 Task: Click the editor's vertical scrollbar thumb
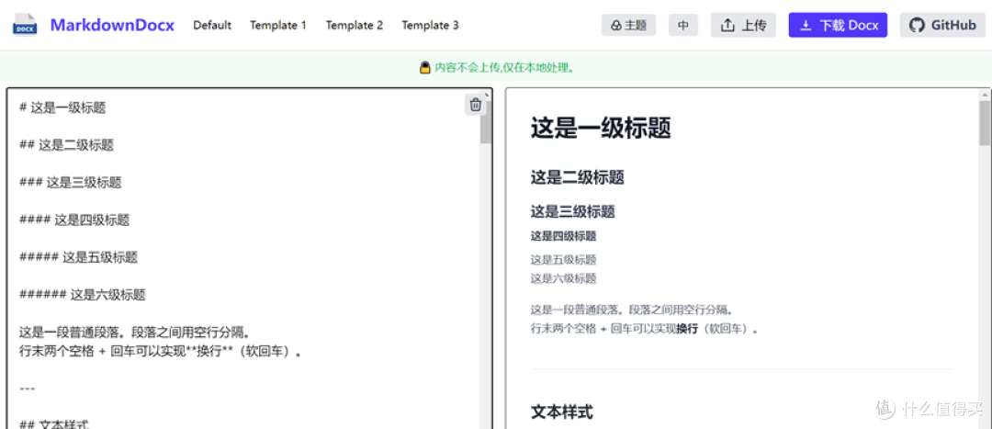tap(485, 122)
